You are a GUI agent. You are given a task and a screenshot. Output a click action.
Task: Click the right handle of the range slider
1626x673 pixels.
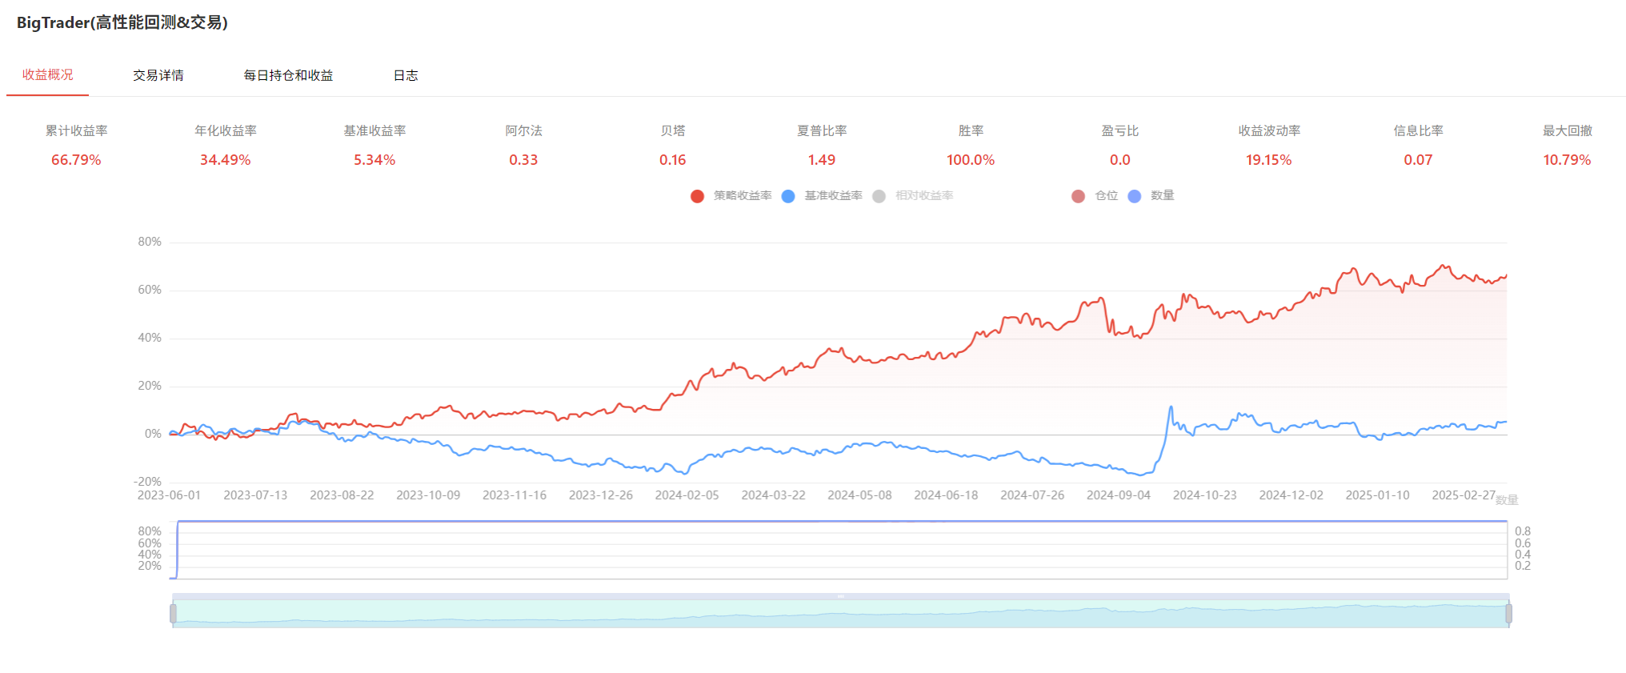[1508, 614]
